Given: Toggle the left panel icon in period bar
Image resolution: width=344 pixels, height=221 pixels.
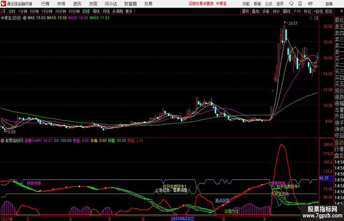Looking at the screenshot, I should coord(3,11).
